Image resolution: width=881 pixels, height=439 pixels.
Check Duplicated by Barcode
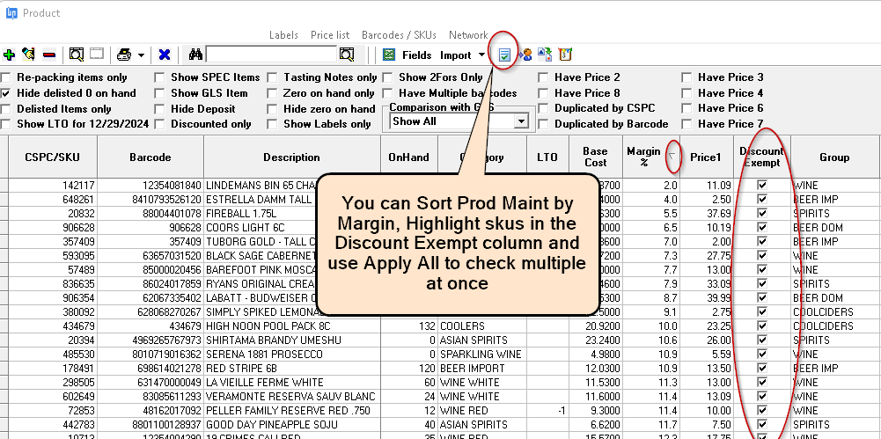click(543, 124)
